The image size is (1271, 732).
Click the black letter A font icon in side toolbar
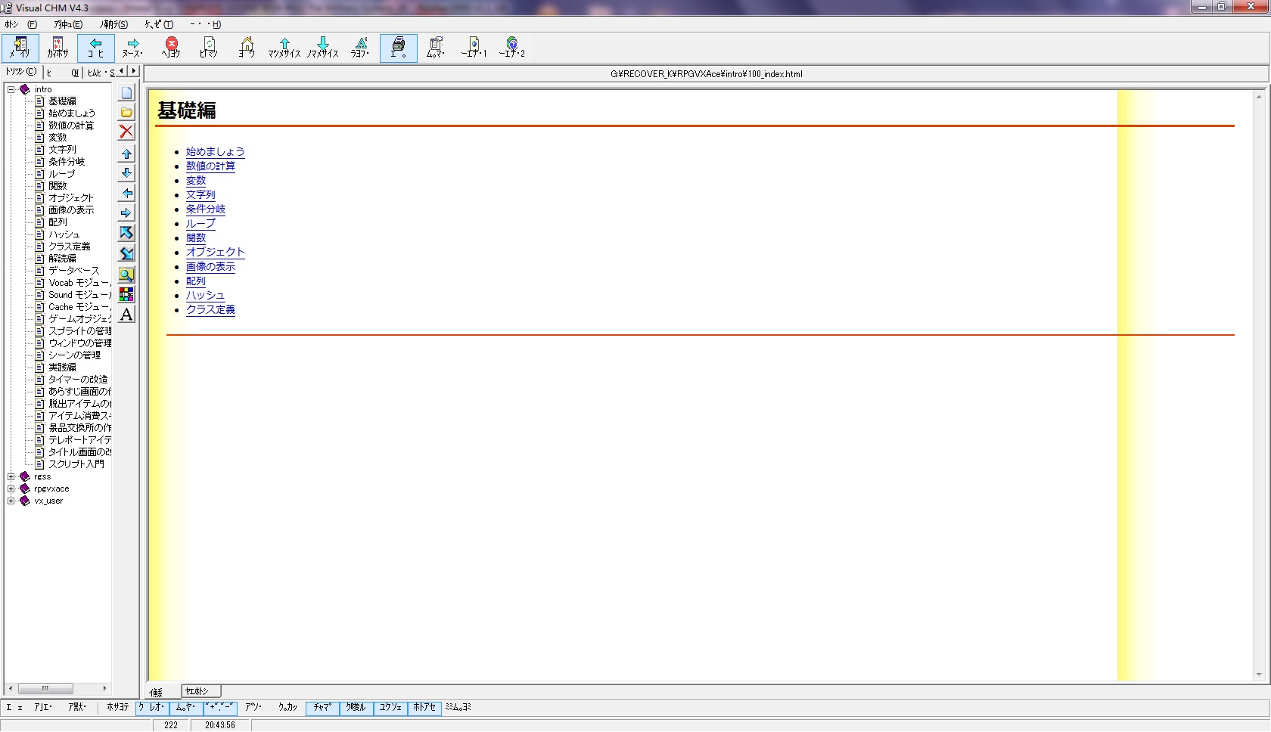click(126, 314)
